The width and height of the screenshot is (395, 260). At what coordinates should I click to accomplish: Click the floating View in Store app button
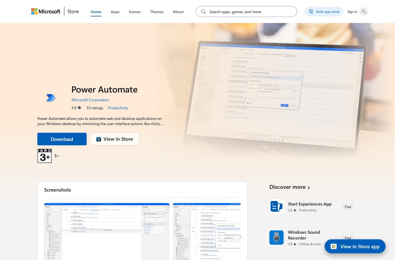pos(355,247)
